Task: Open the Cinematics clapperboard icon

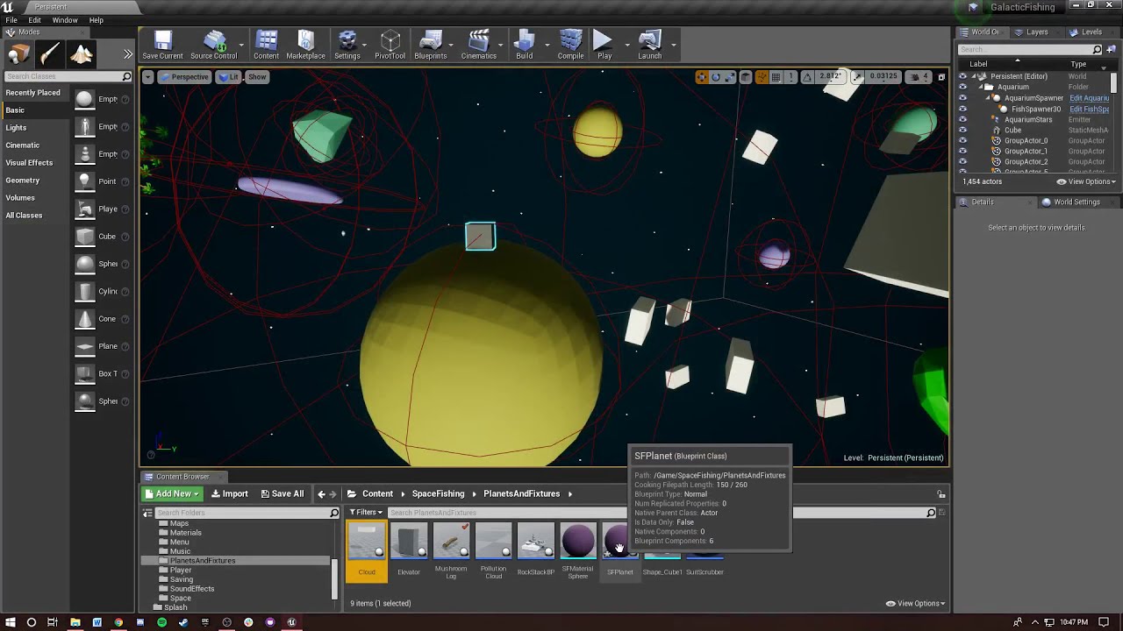Action: 478,45
